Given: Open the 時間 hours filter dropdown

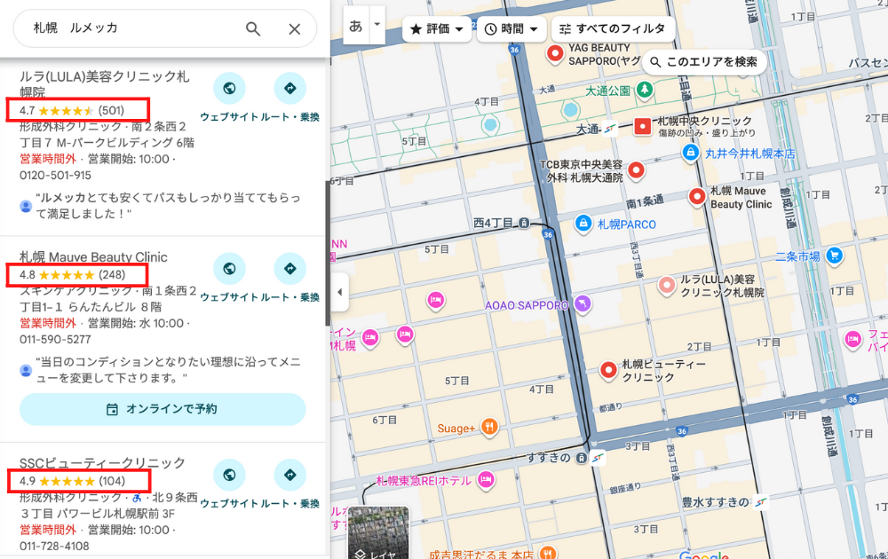Looking at the screenshot, I should click(x=511, y=29).
